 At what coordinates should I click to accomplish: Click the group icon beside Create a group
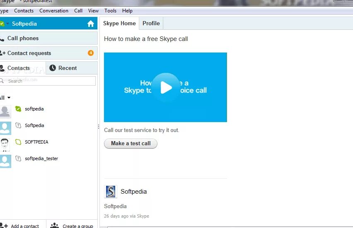[x=54, y=226]
